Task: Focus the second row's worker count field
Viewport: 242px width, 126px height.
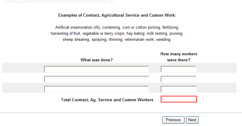Action: coord(179,79)
